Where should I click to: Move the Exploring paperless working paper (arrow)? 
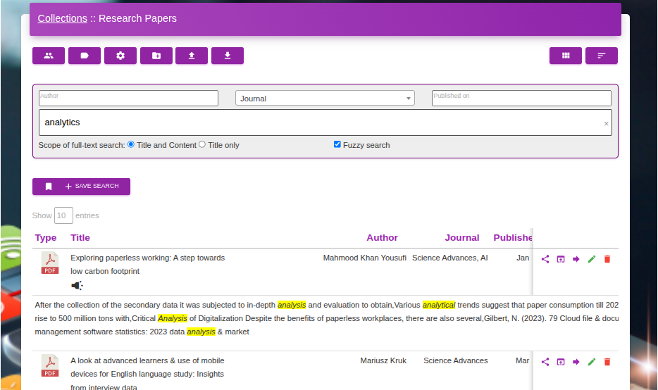576,259
